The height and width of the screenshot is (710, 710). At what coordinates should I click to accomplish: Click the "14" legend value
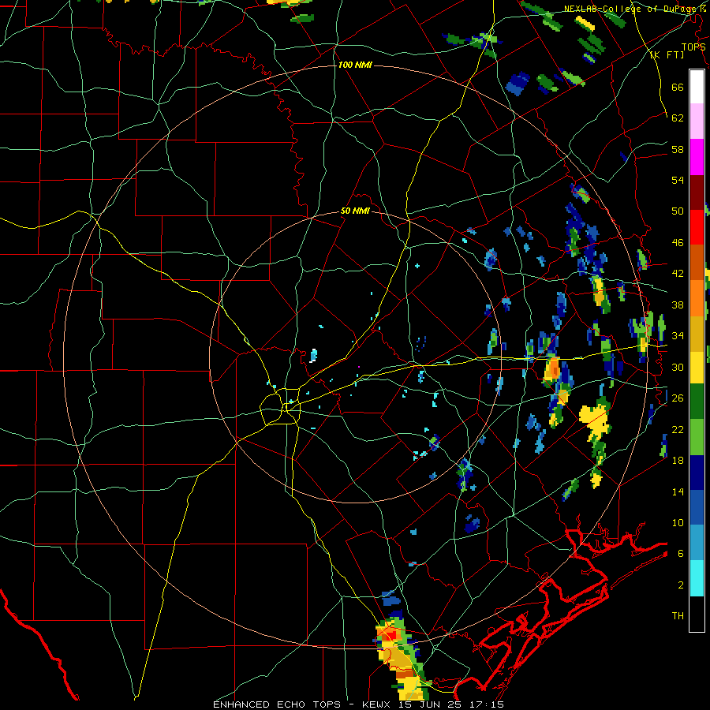pyautogui.click(x=678, y=491)
